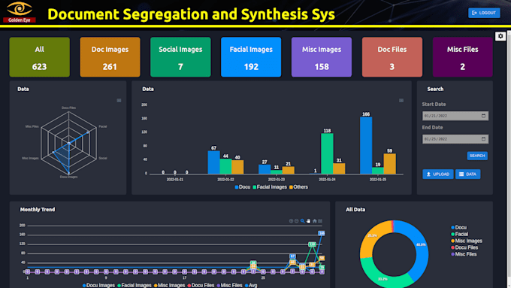Focus the End Date input field
511x288 pixels.
coord(455,139)
